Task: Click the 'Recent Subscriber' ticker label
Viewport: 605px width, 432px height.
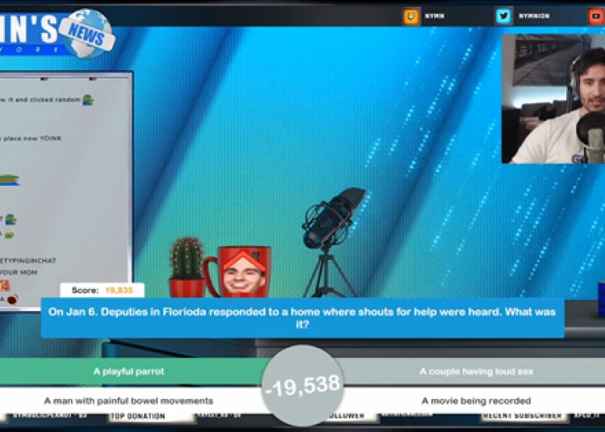Action: click(520, 417)
